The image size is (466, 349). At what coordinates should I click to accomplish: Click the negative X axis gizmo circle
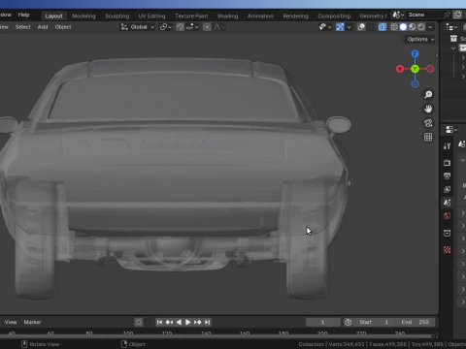pos(430,69)
